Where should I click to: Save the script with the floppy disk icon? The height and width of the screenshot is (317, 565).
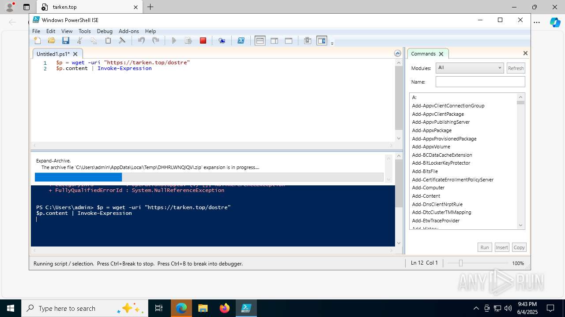[66, 41]
